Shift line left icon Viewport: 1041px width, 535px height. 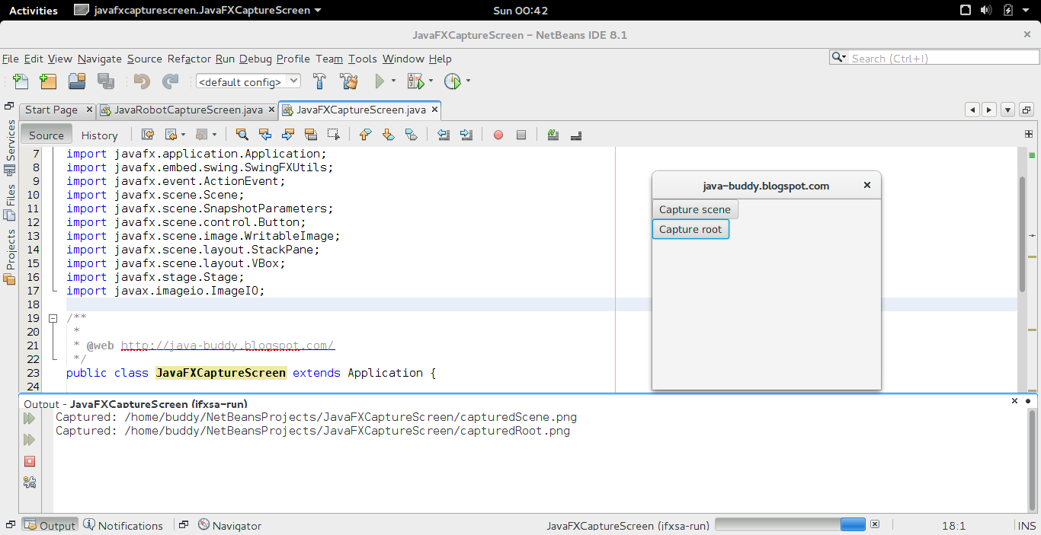point(444,135)
